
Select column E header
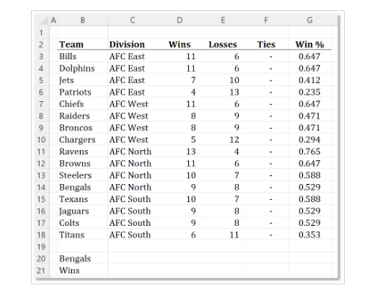pyautogui.click(x=223, y=21)
